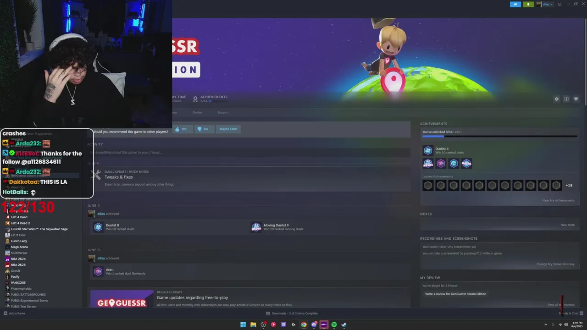This screenshot has height=330, width=587.
Task: Open Downloads status in bottom bar
Action: click(x=292, y=313)
